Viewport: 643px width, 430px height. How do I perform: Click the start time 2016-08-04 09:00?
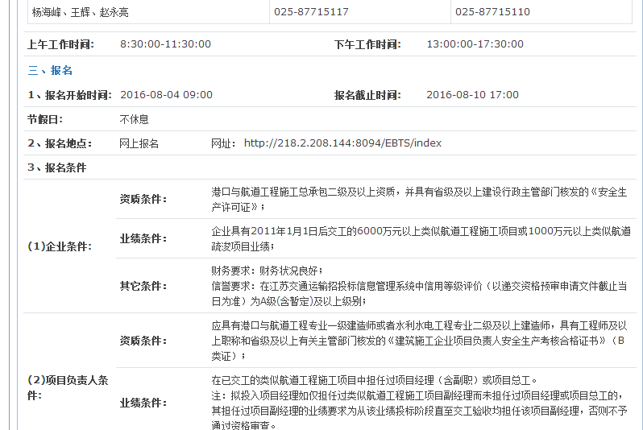(x=166, y=95)
